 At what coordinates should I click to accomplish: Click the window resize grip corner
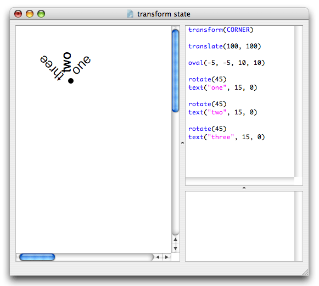305,272
